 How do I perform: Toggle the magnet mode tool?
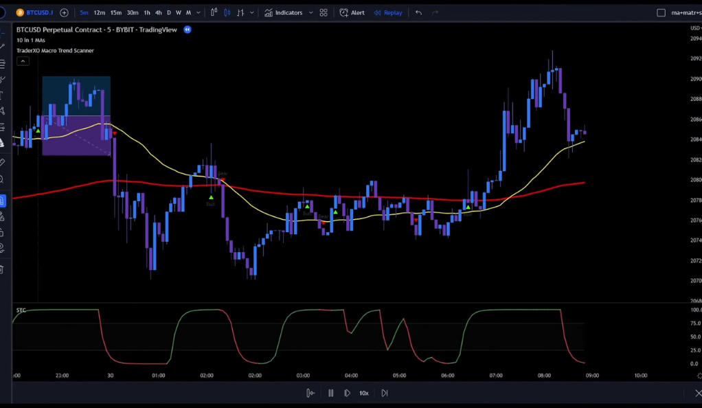pos(3,201)
